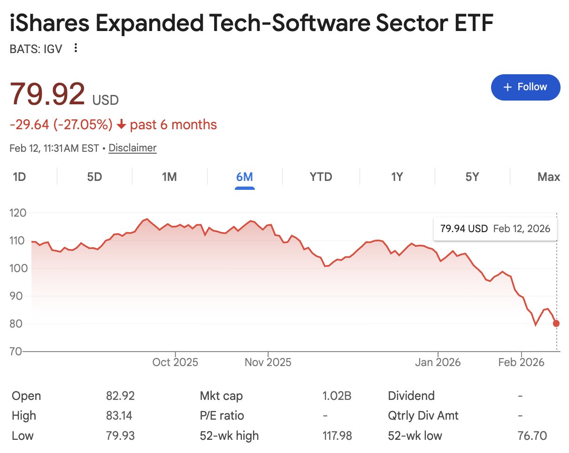Switch to the 5D chart view

pos(93,177)
